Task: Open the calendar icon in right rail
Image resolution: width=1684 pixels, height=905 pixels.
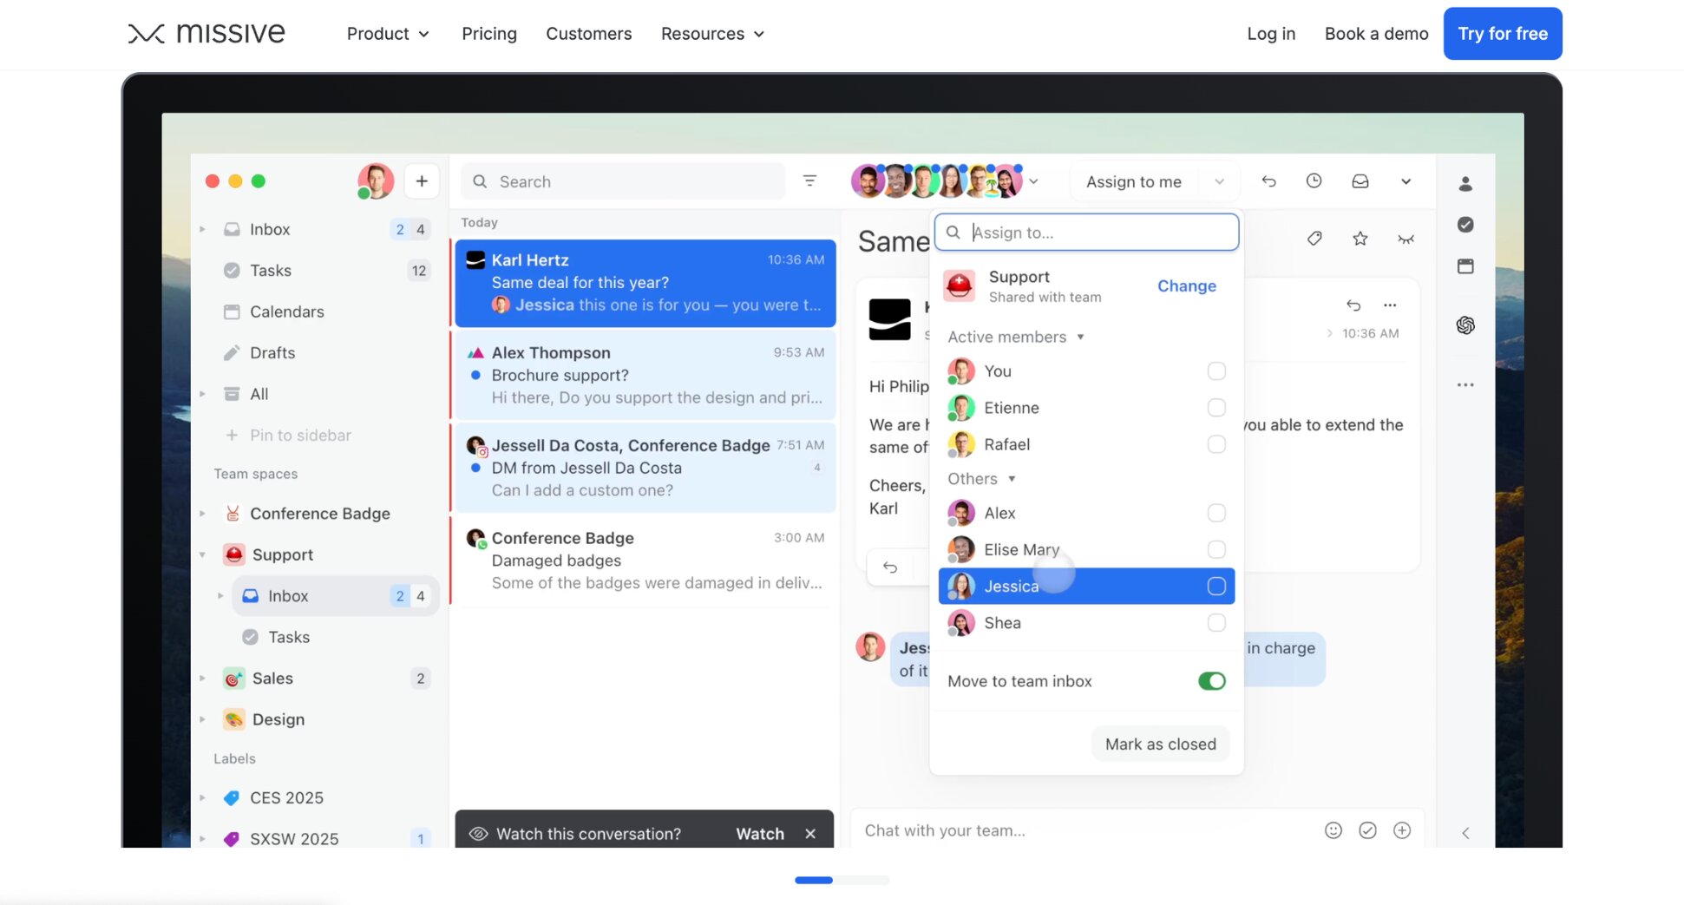Action: (x=1465, y=266)
